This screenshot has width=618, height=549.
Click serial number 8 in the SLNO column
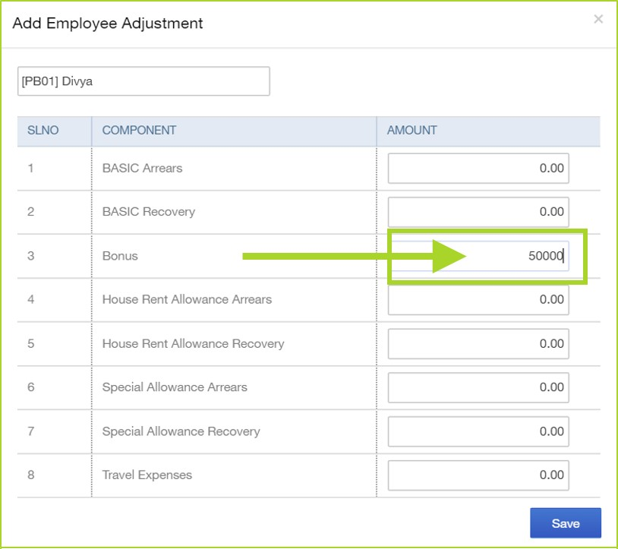click(30, 475)
